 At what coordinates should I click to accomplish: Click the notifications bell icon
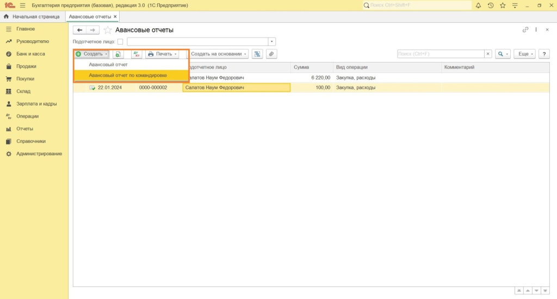point(478,5)
